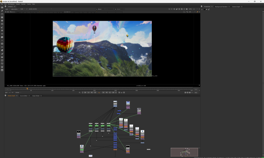The image size is (264, 158).
Task: Click the timeline playhead frame marker
Action: point(27,89)
